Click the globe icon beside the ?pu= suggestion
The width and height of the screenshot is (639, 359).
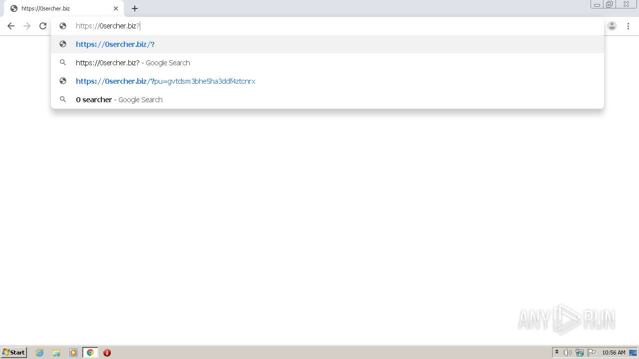pos(63,81)
